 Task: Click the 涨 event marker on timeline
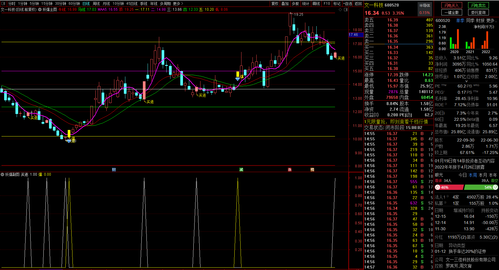[x=290, y=169]
